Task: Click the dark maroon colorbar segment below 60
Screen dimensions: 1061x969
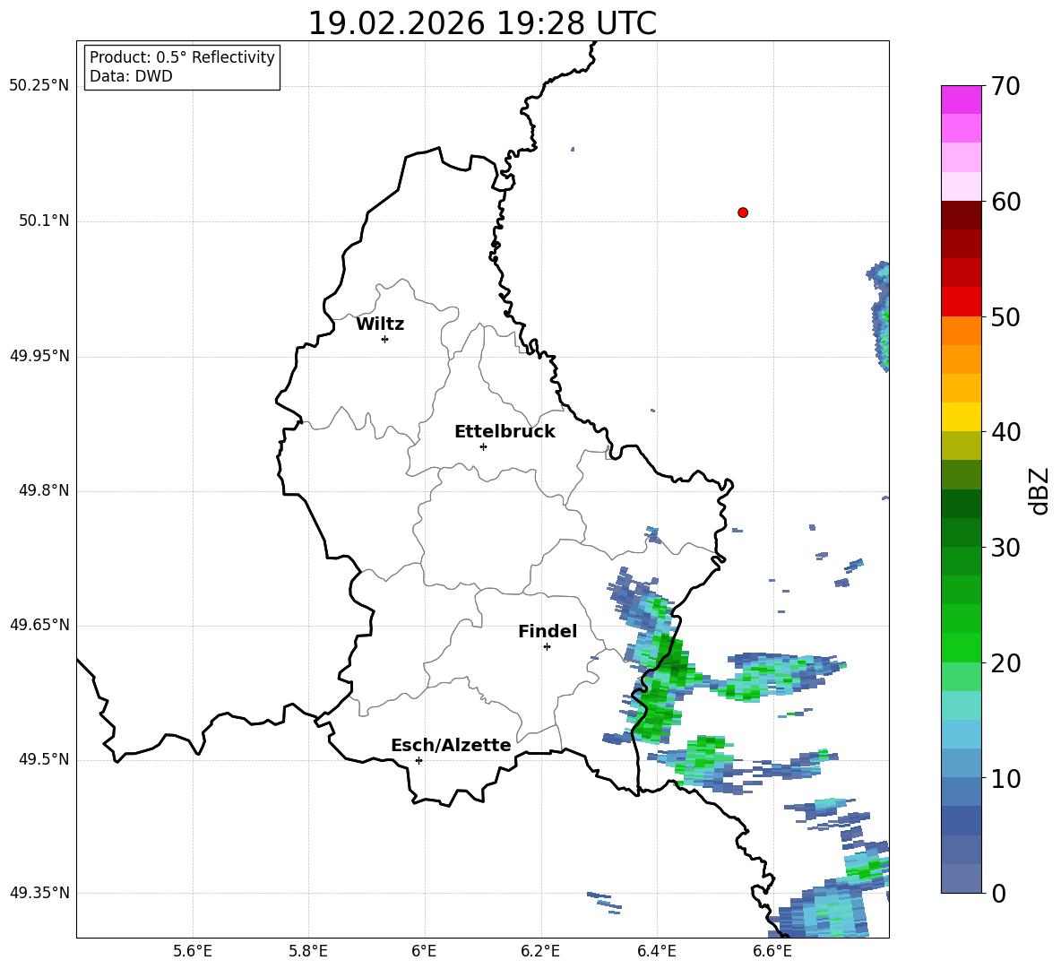Action: coord(961,215)
